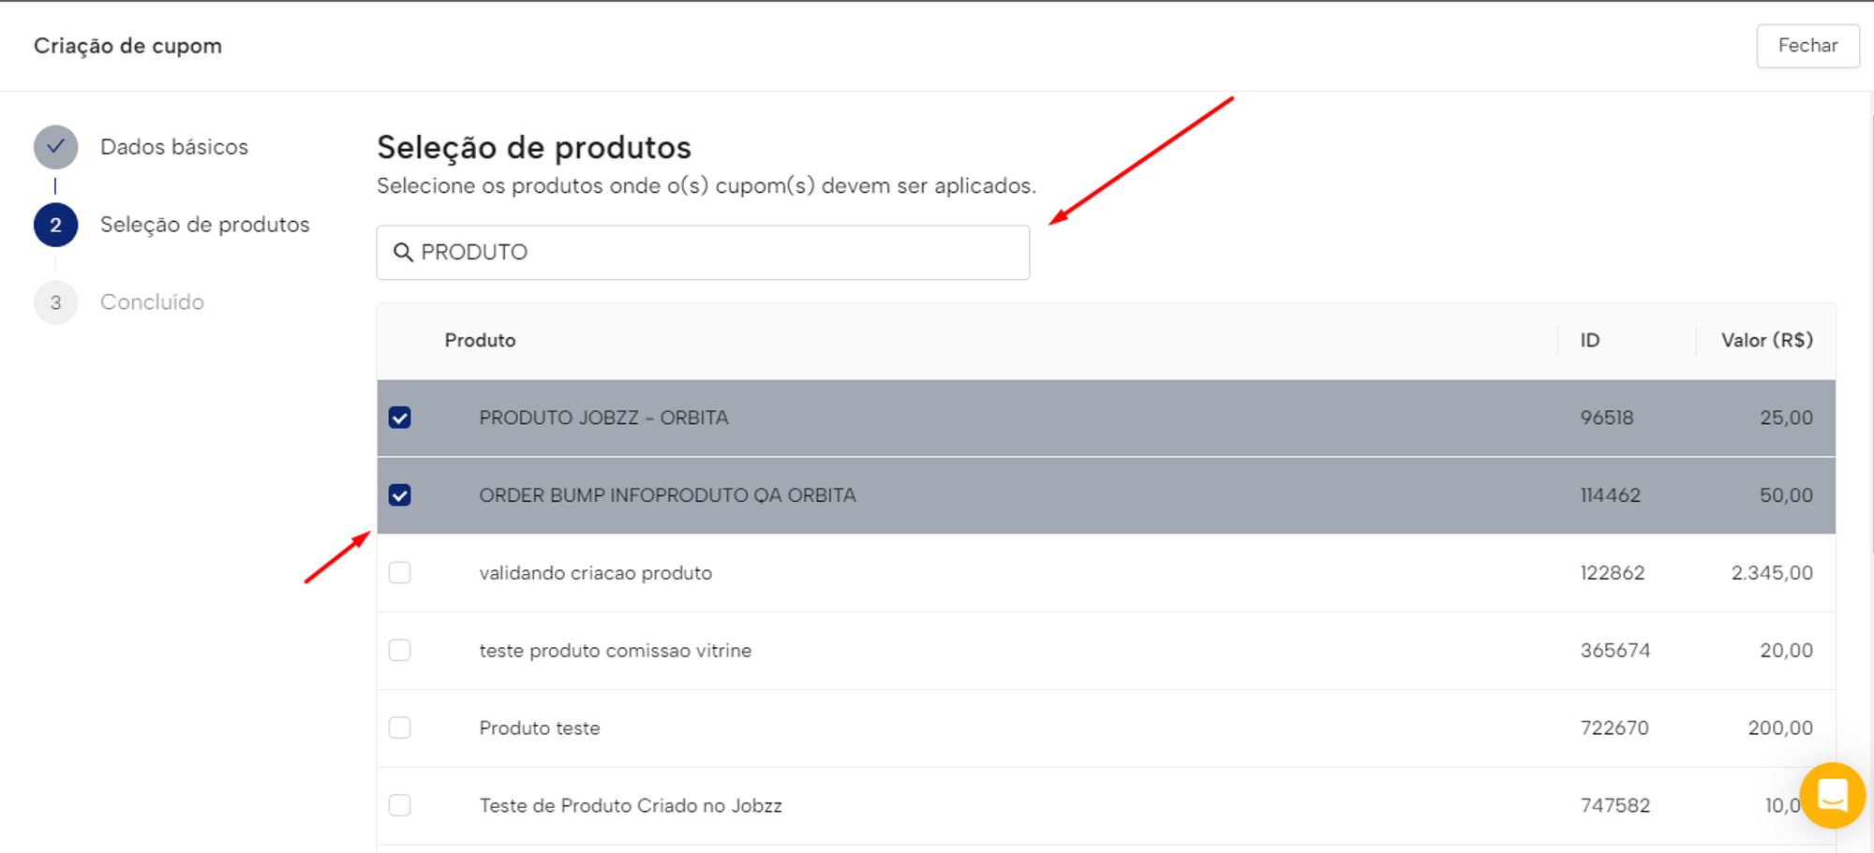Click step 3 circle icon
The image size is (1874, 853).
[56, 302]
